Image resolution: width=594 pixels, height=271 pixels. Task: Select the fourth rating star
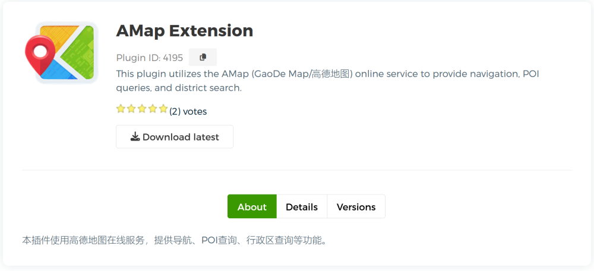[153, 109]
